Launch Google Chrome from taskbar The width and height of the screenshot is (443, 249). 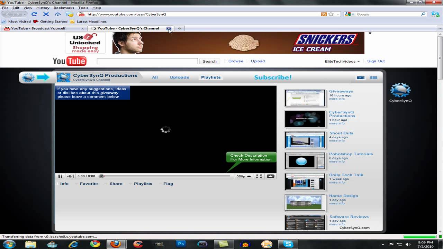tap(95, 244)
